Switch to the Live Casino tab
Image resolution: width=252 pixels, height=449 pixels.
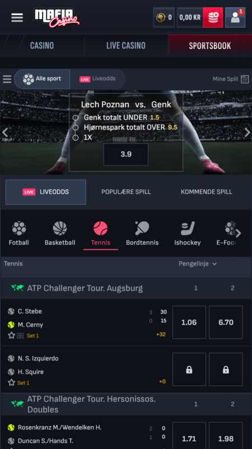(x=126, y=45)
